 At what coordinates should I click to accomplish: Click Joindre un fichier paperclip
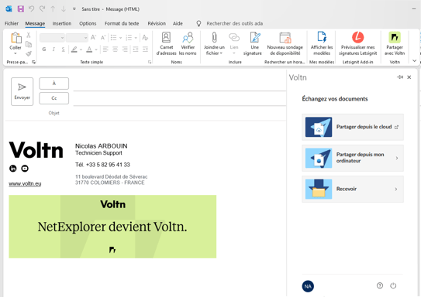(x=214, y=43)
